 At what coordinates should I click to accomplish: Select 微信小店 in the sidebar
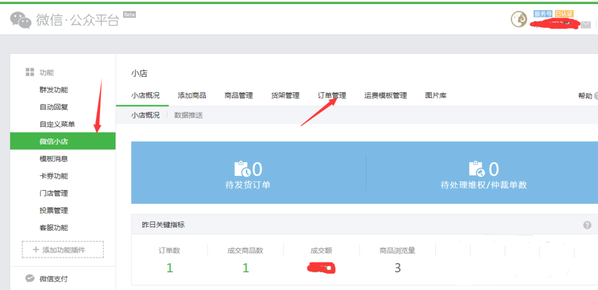[63, 141]
